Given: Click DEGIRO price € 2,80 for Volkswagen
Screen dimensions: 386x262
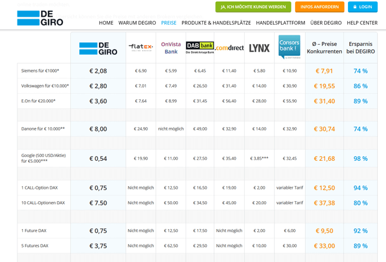Looking at the screenshot, I should click(x=98, y=86).
